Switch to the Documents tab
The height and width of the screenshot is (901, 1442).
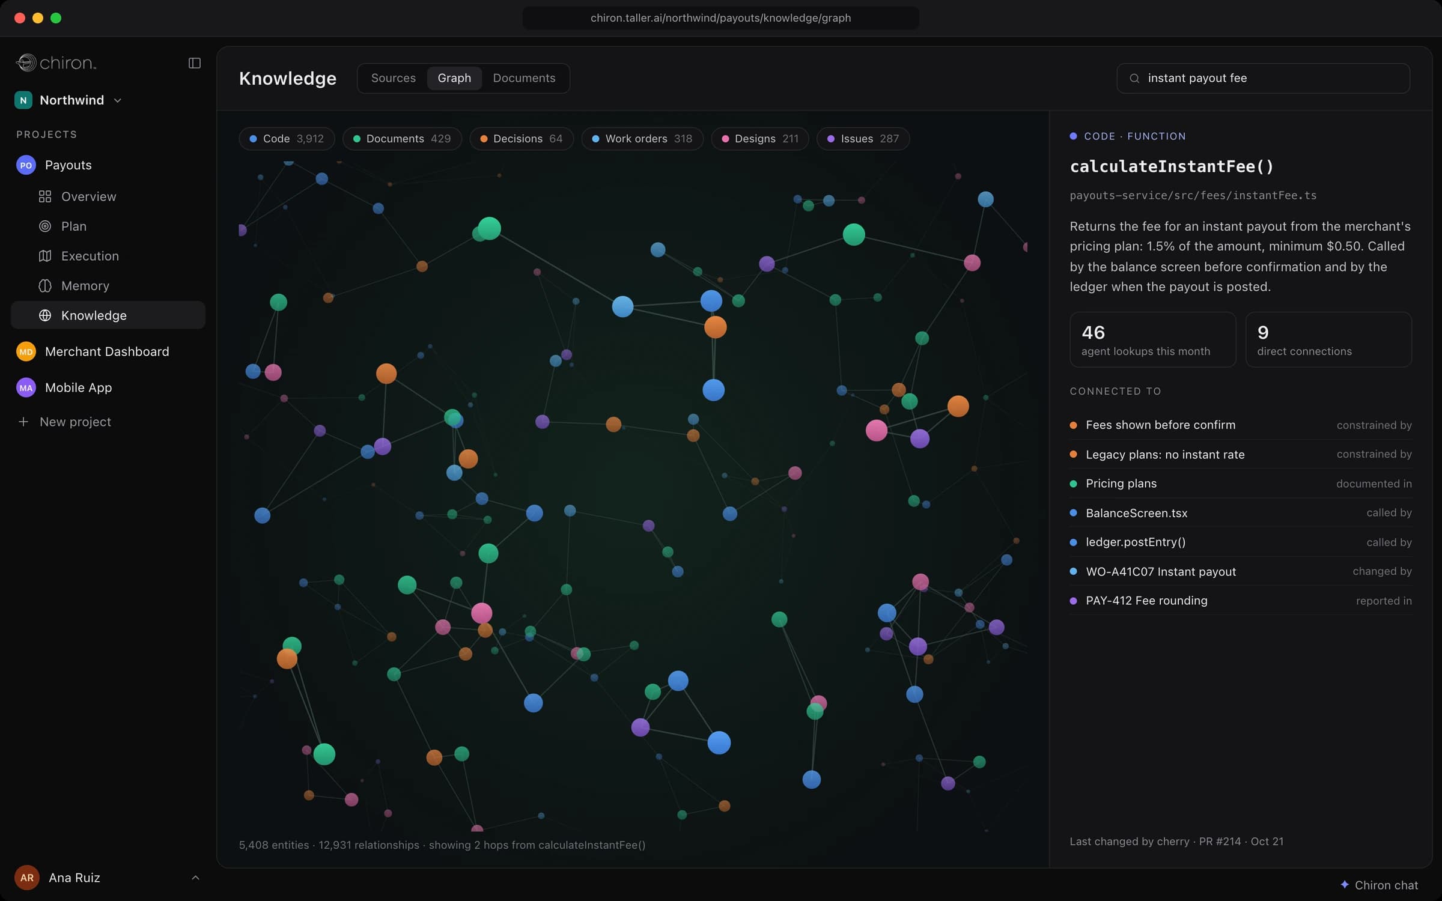point(524,78)
